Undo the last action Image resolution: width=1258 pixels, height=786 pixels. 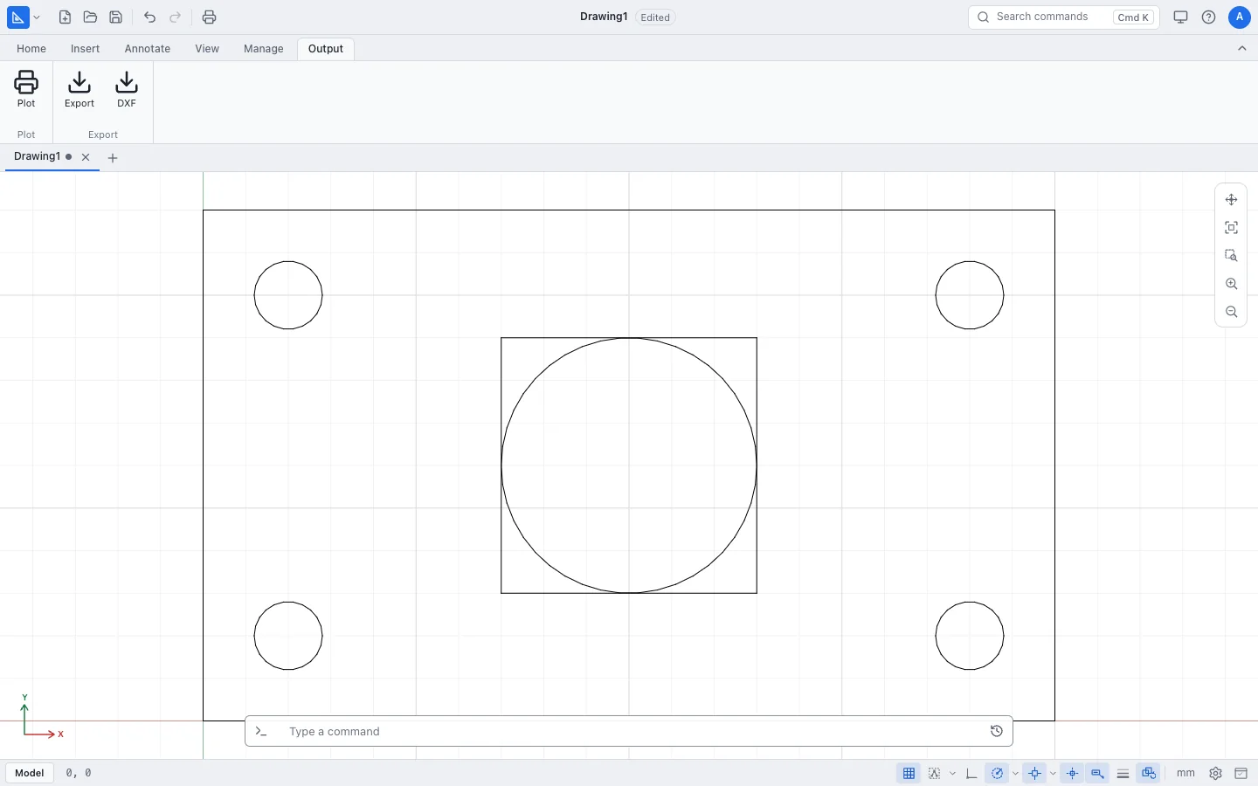click(149, 17)
